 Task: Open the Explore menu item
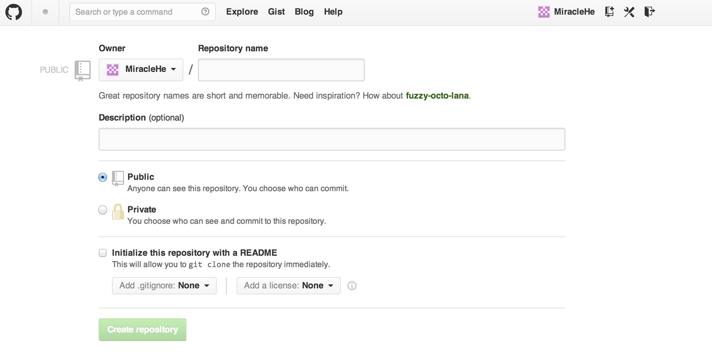[x=242, y=12]
